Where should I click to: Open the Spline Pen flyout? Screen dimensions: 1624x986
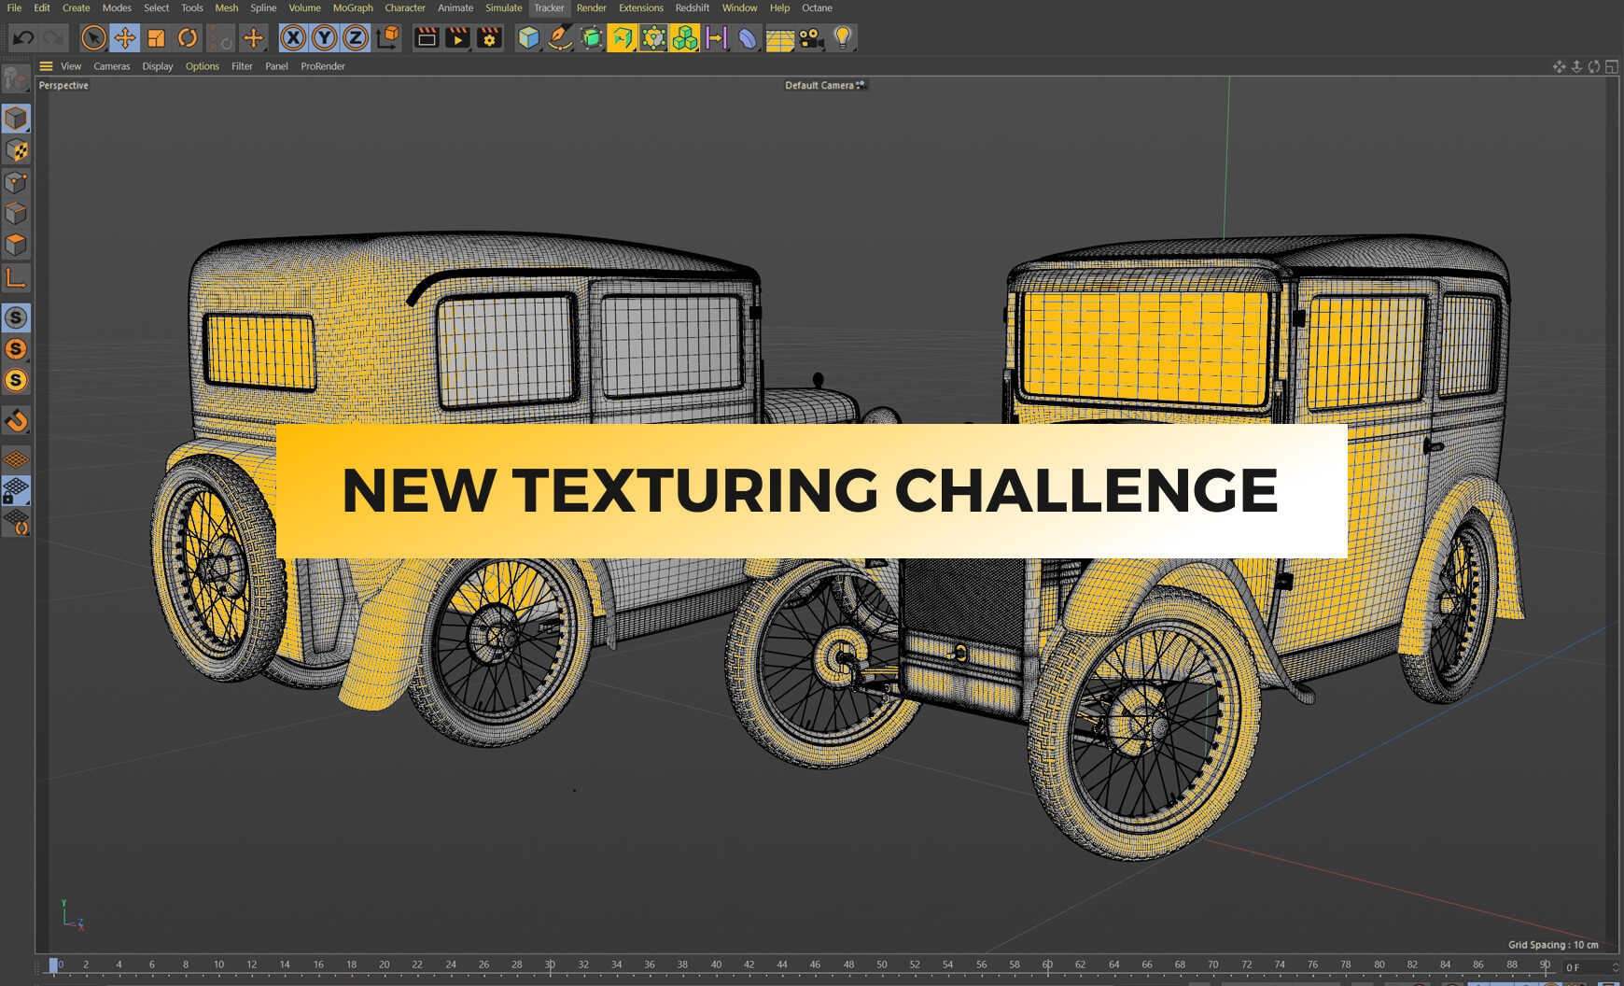(560, 38)
